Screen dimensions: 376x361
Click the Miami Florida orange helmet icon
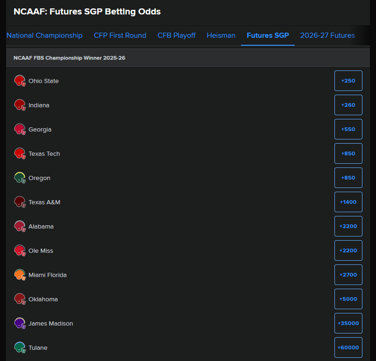click(x=20, y=275)
